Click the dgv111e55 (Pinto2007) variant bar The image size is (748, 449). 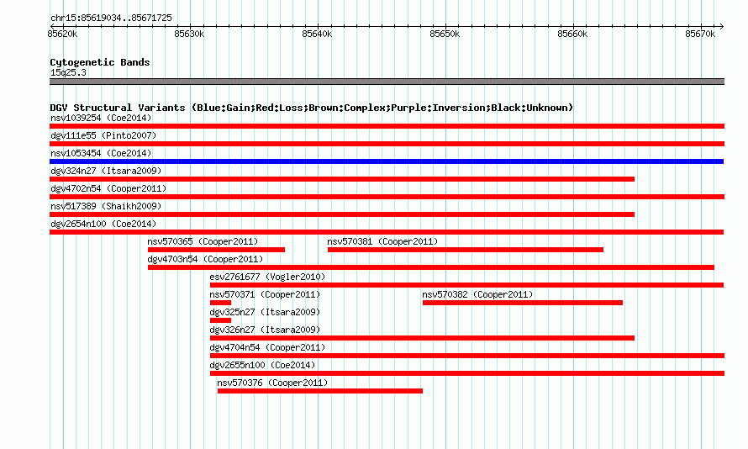click(387, 144)
